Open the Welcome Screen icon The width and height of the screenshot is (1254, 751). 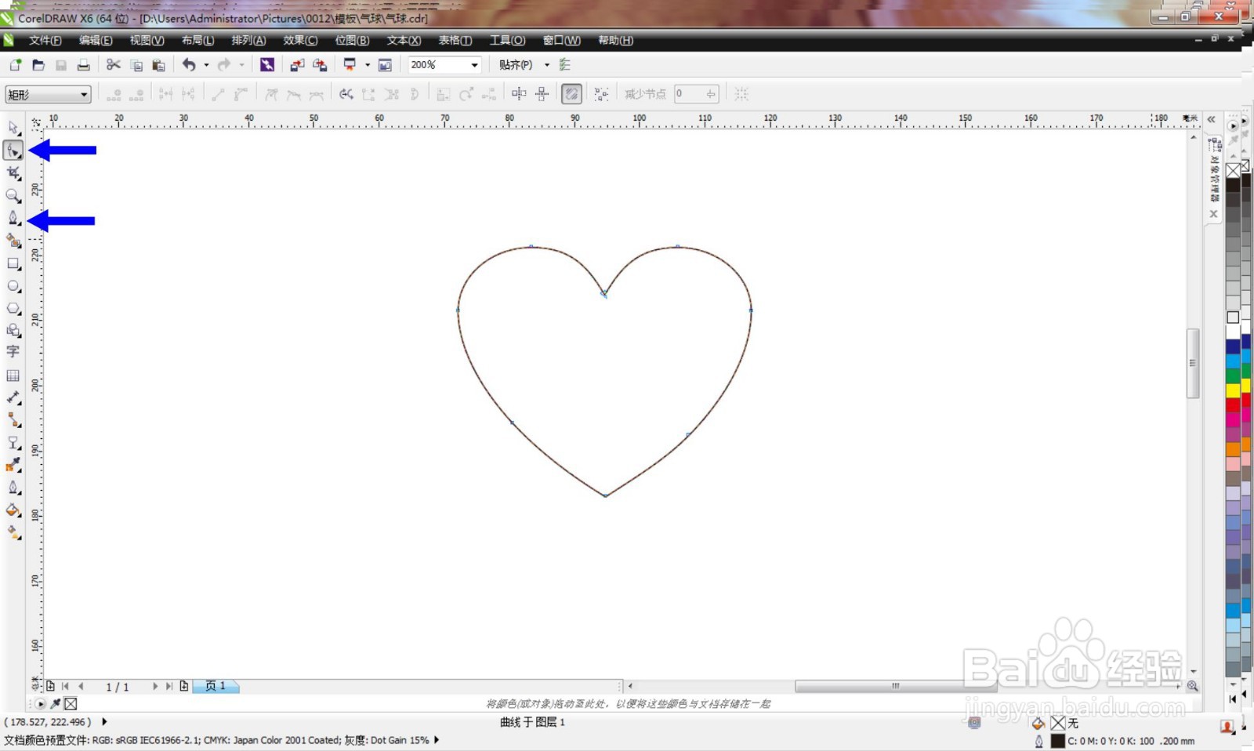pyautogui.click(x=385, y=65)
